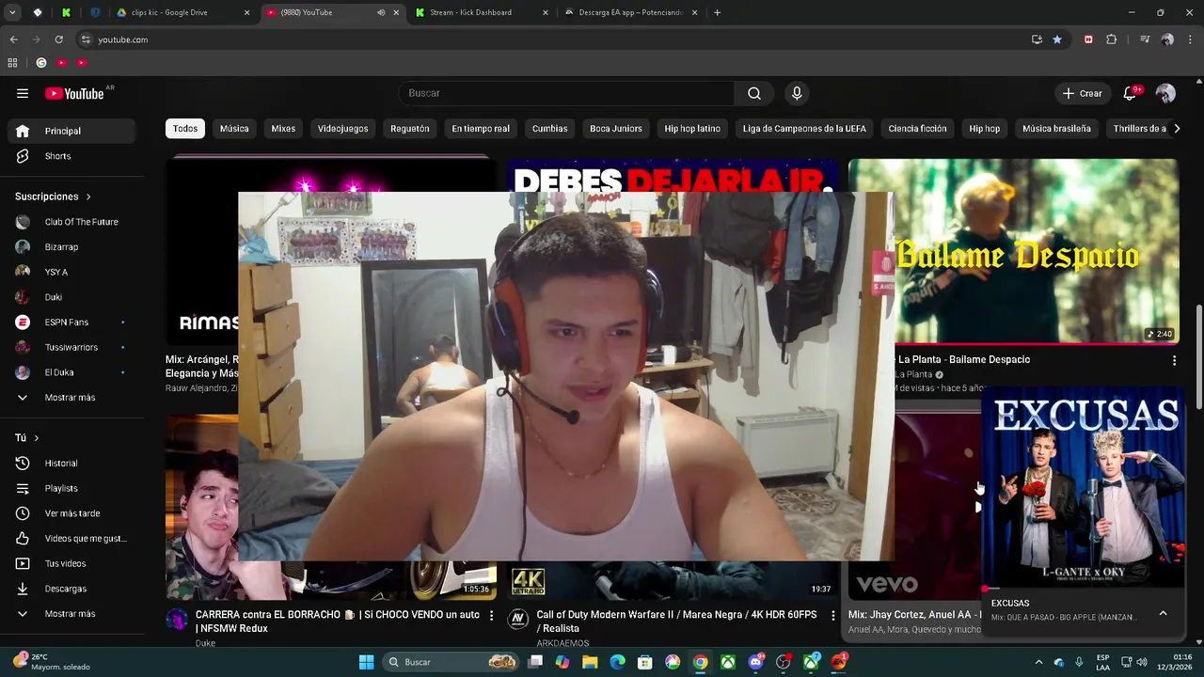
Task: Select Principal in the sidebar
Action: (72, 131)
